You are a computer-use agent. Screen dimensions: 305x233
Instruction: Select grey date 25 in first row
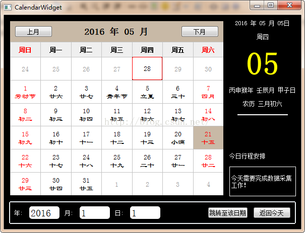coord(56,69)
